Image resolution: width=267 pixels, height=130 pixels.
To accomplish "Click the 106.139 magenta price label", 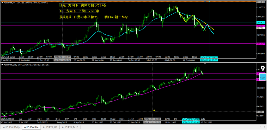I will [x=261, y=44].
